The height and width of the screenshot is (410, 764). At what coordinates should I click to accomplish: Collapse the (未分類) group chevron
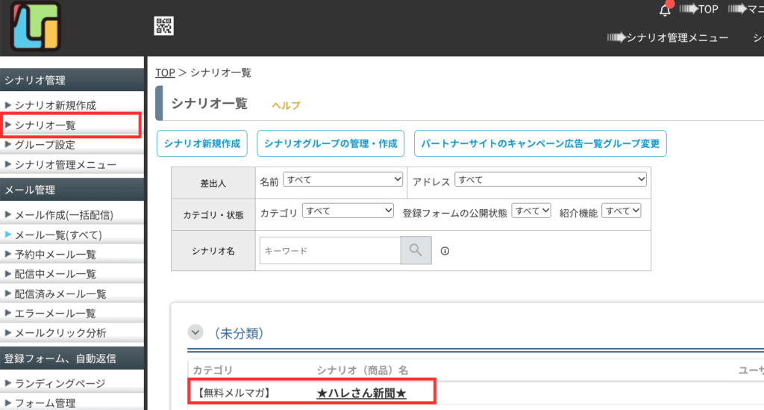195,332
